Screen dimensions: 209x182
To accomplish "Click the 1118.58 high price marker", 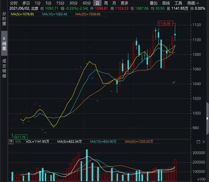I will click(165, 23).
